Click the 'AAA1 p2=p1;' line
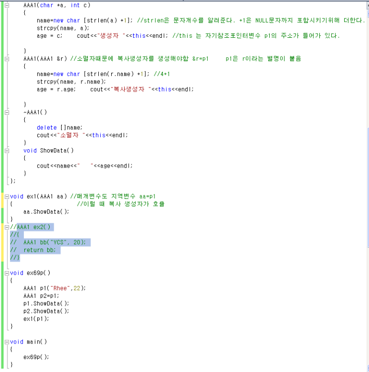This screenshot has height=372, width=369. tap(41, 296)
